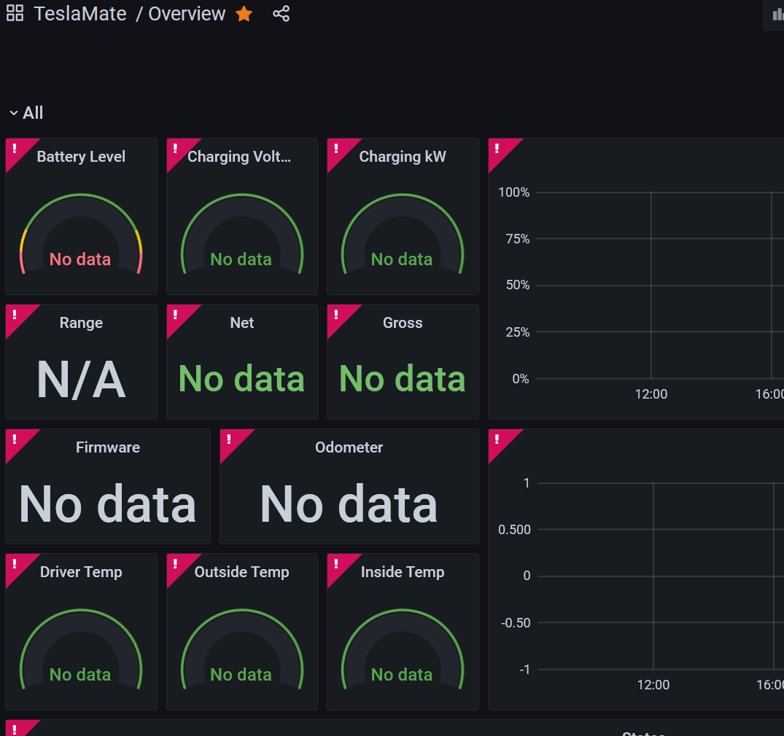Open the Odometer panel title menu
Screen dimensions: 784x736
(x=349, y=447)
